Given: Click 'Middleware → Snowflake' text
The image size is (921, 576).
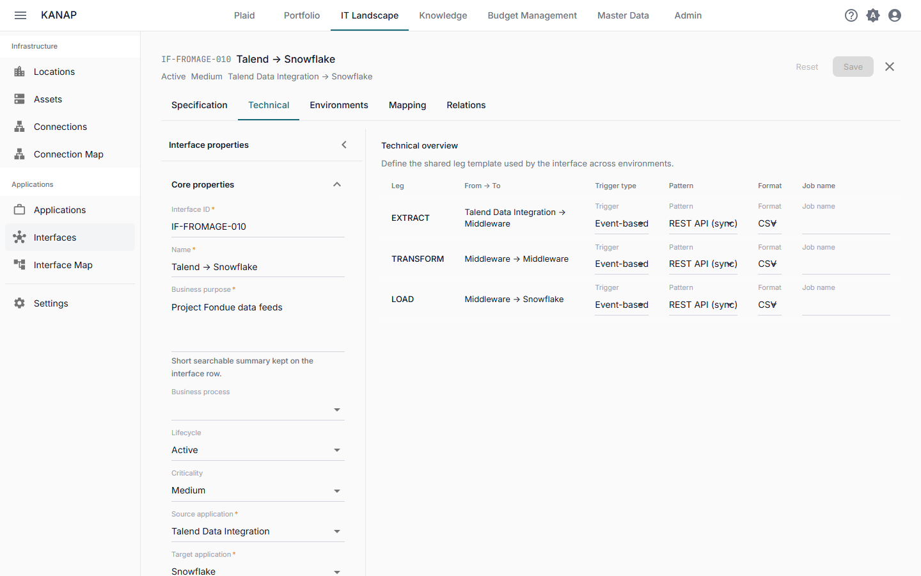Looking at the screenshot, I should pyautogui.click(x=514, y=299).
